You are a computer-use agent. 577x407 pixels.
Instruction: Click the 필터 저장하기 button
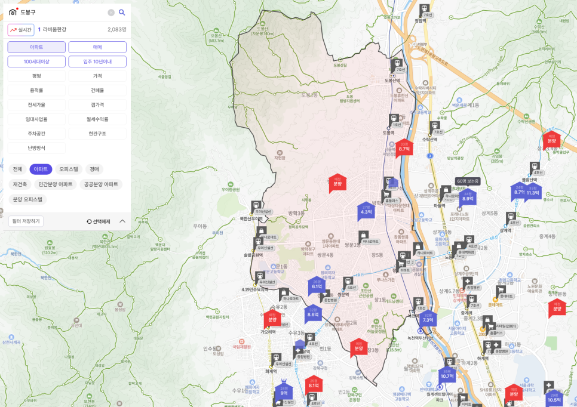click(26, 221)
